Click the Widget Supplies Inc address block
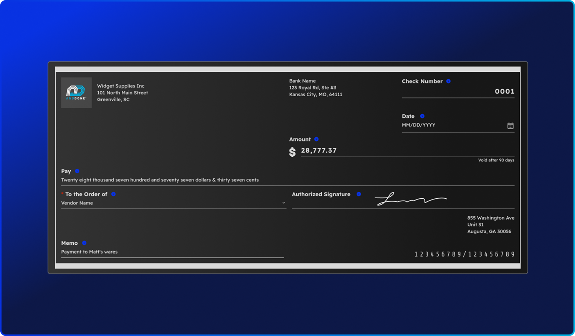 point(122,92)
